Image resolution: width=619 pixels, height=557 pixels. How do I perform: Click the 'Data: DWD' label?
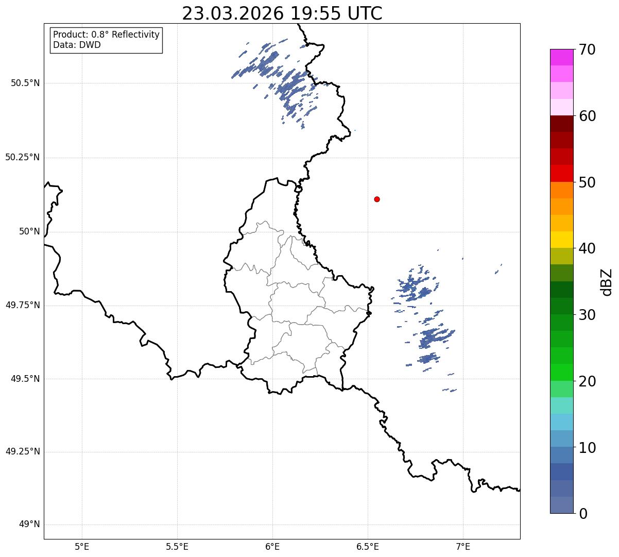pos(77,45)
